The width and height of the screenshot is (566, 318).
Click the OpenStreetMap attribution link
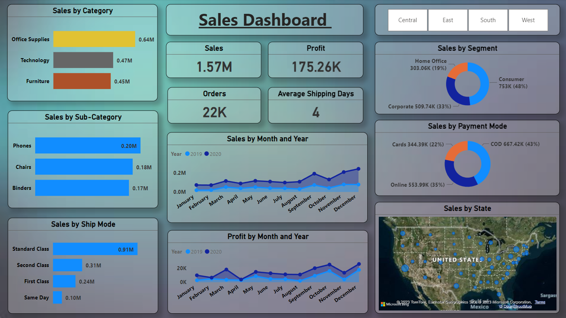(515, 306)
